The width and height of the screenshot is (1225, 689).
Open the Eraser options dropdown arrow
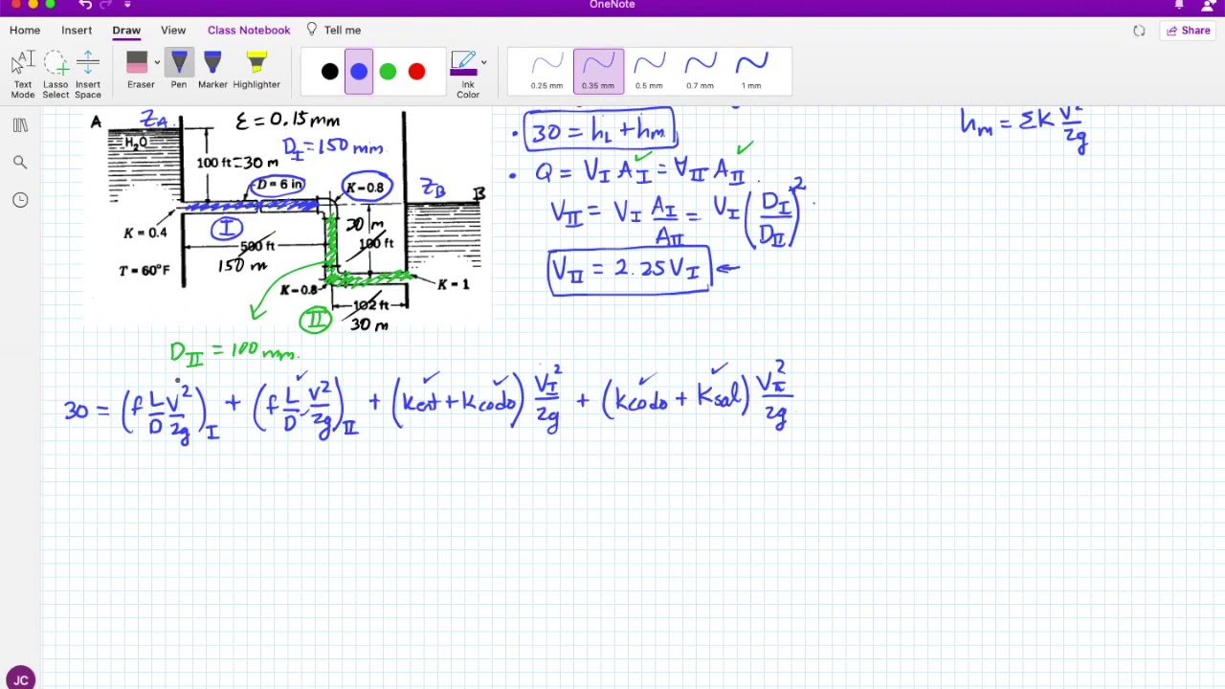click(157, 63)
